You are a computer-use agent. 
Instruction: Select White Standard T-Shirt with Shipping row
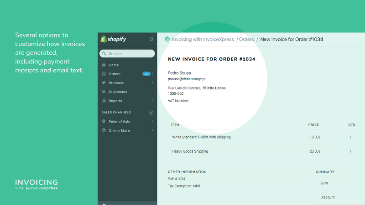[x=266, y=137]
